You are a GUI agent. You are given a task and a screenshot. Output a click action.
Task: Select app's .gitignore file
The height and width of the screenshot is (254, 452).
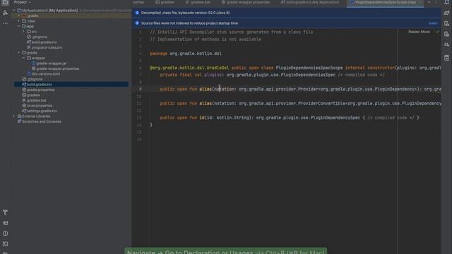tap(37, 37)
